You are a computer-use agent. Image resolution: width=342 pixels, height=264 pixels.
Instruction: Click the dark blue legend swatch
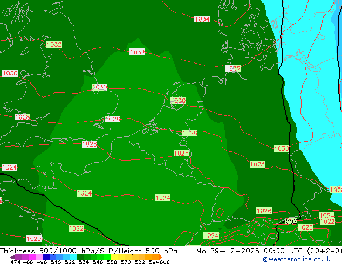tap(46, 257)
